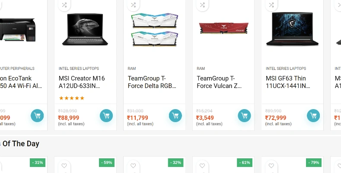Add MSI GF63 Thin laptop to cart

(x=313, y=116)
